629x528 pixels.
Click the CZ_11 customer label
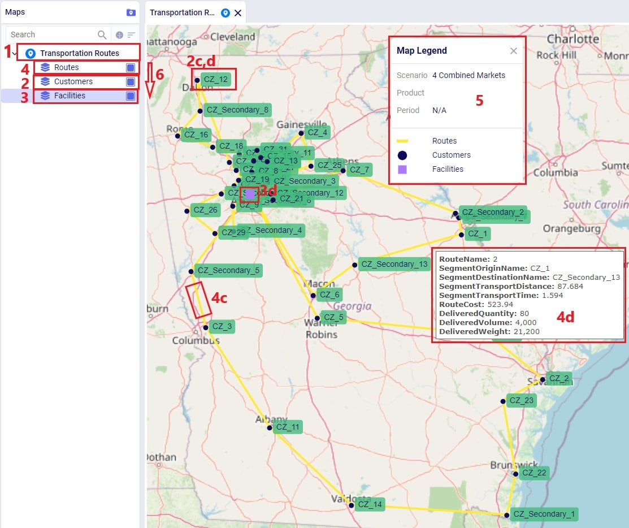[x=288, y=427]
